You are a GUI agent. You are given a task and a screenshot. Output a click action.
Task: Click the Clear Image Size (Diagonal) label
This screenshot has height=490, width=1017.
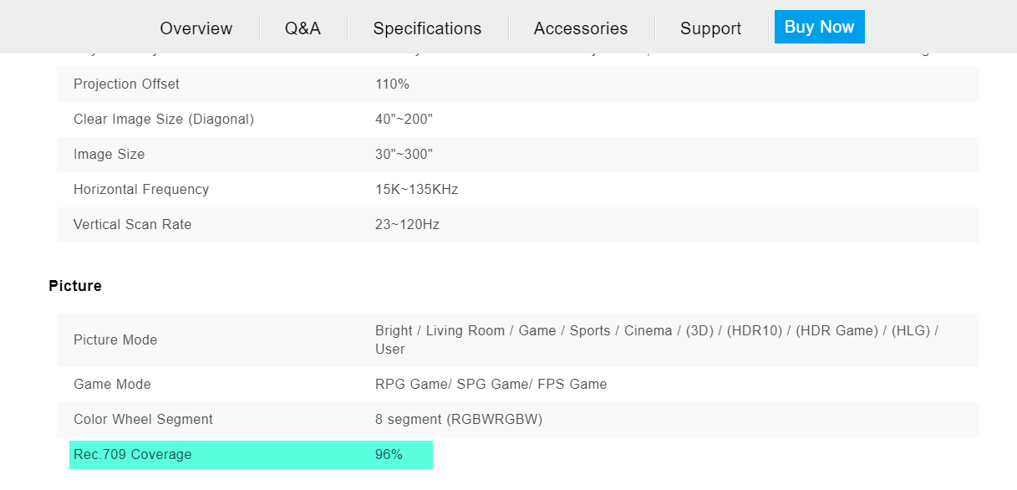click(x=164, y=120)
